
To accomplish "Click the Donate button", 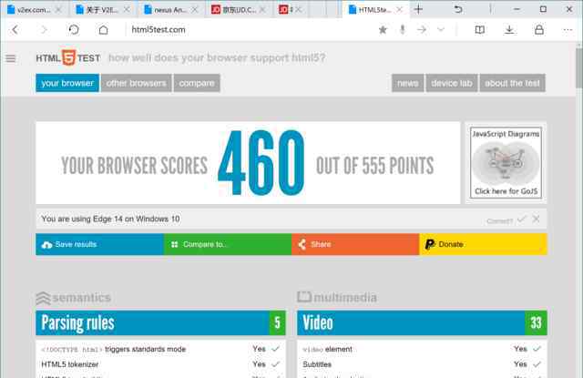I will tap(484, 244).
